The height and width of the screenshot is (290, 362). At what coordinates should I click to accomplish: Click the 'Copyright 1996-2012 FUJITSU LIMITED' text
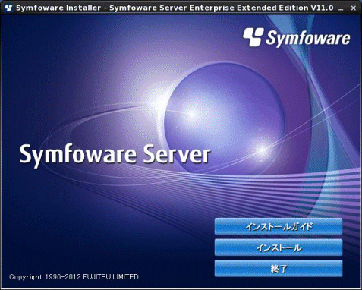point(74,276)
